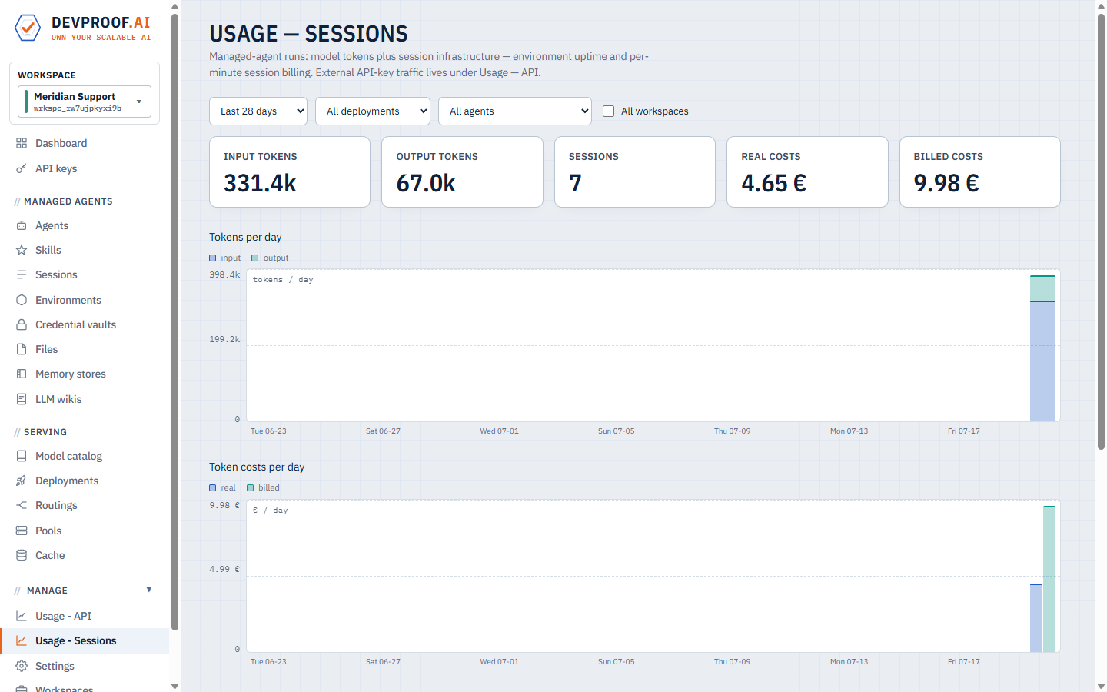Open Dashboard in the sidebar

pyautogui.click(x=85, y=143)
